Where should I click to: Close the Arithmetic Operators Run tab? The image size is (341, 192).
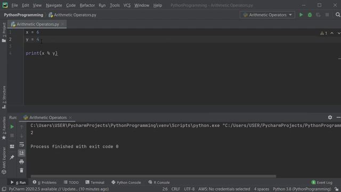tap(70, 117)
